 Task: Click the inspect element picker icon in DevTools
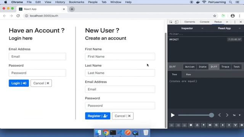(171, 22)
